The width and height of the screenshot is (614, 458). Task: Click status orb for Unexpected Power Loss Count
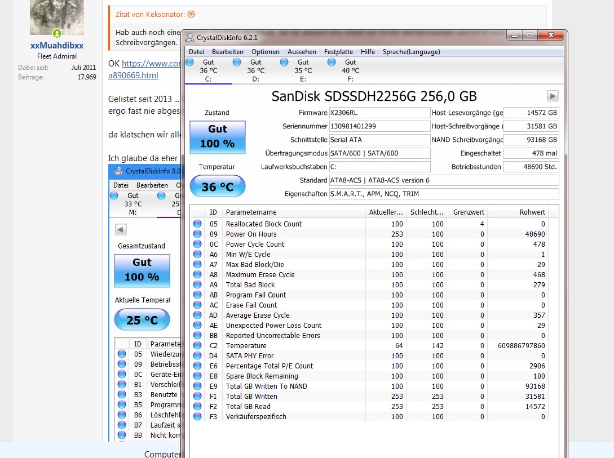[197, 326]
